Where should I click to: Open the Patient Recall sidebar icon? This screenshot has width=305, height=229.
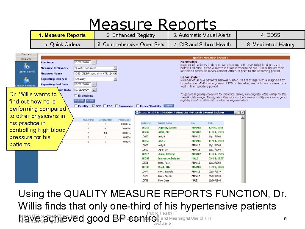[x=26, y=67]
